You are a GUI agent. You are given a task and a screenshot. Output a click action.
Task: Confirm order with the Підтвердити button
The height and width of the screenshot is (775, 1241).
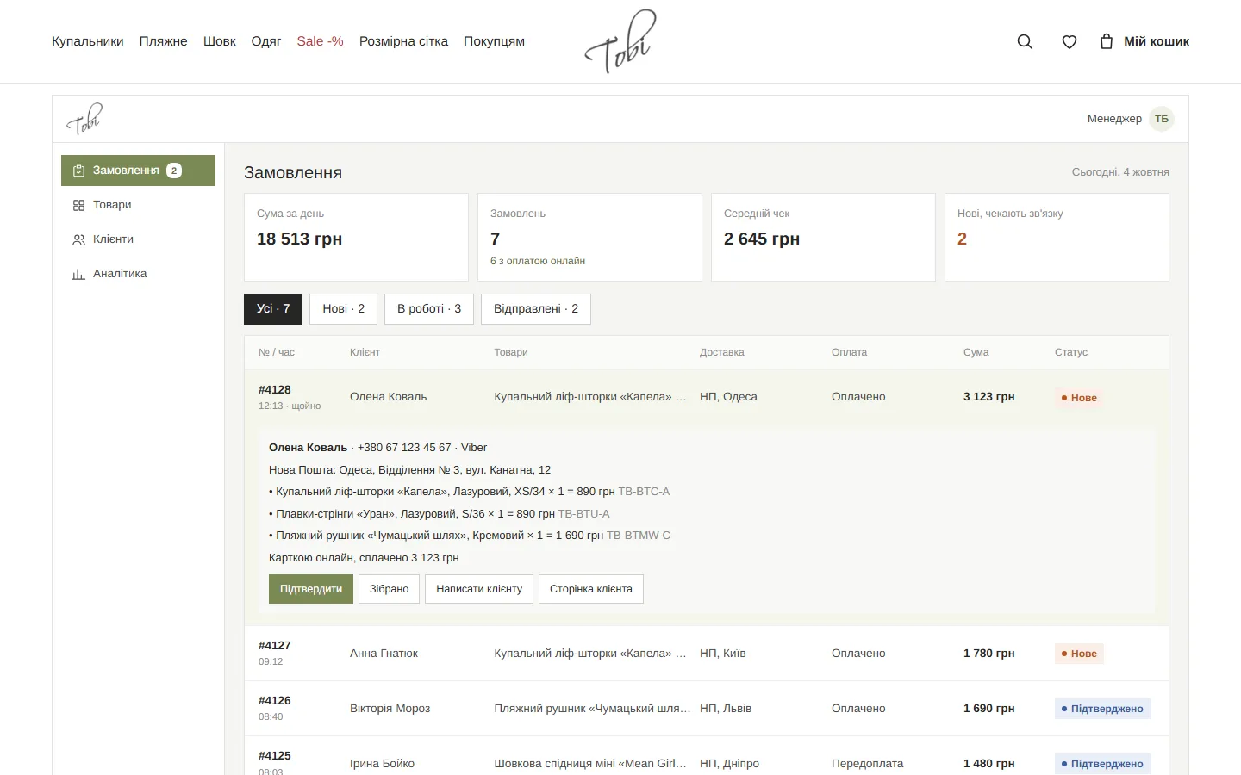311,589
